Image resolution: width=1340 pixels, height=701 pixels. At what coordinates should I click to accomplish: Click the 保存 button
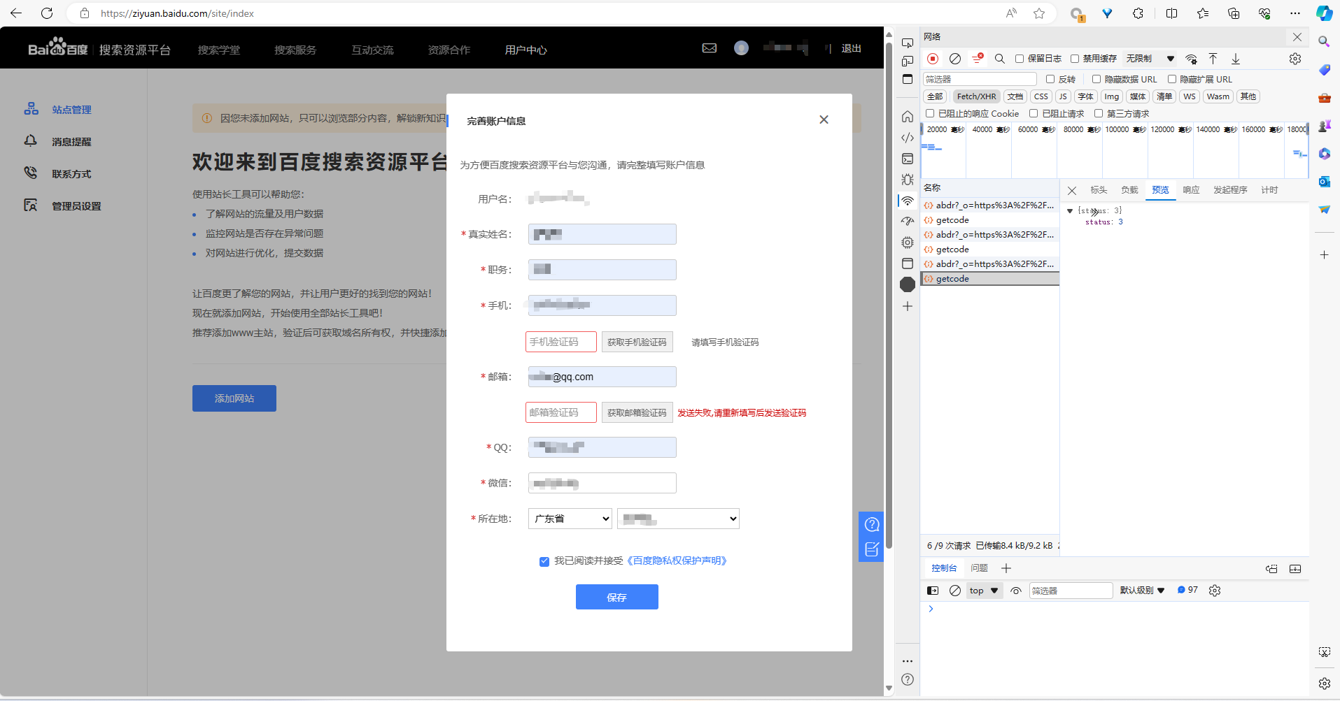coord(616,597)
